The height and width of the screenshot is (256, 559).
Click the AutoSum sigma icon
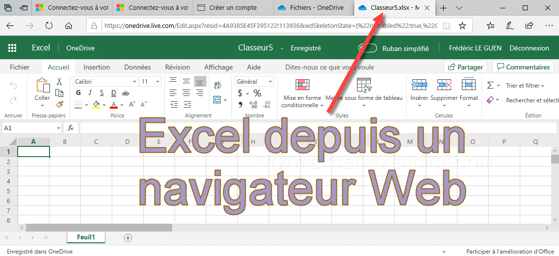click(x=490, y=86)
